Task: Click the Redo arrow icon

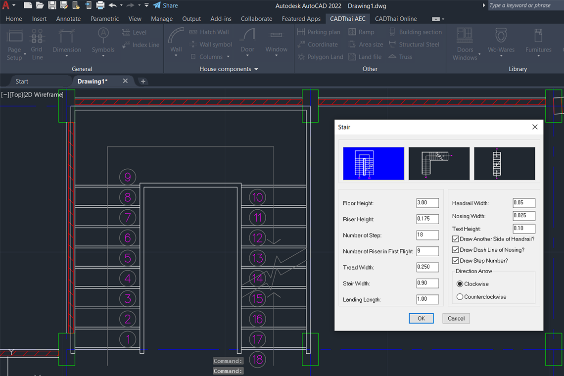Action: pos(130,5)
